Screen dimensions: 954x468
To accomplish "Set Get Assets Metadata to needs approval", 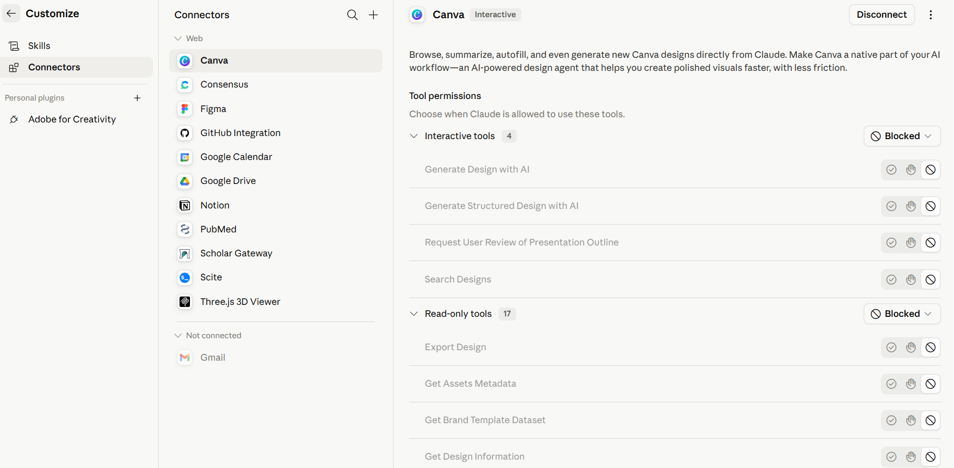I will coord(911,384).
